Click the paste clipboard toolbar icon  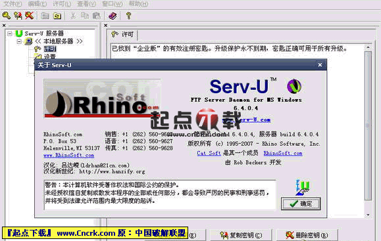pyautogui.click(x=97, y=16)
